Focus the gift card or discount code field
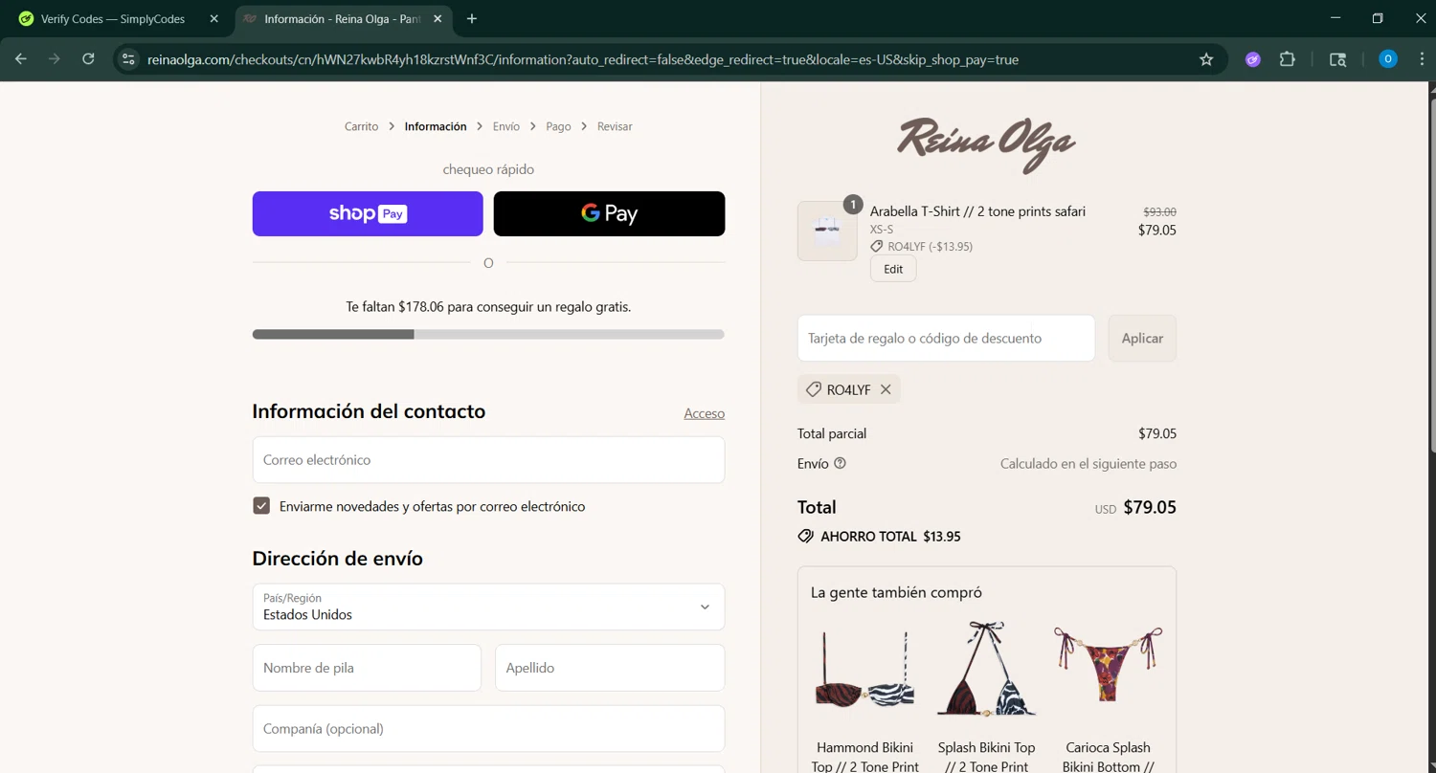1436x773 pixels. (946, 338)
